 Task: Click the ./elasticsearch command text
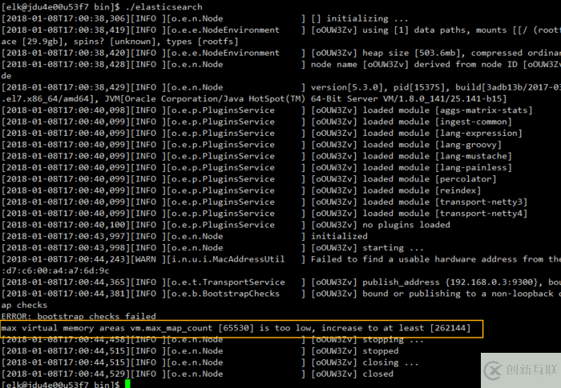[x=163, y=7]
